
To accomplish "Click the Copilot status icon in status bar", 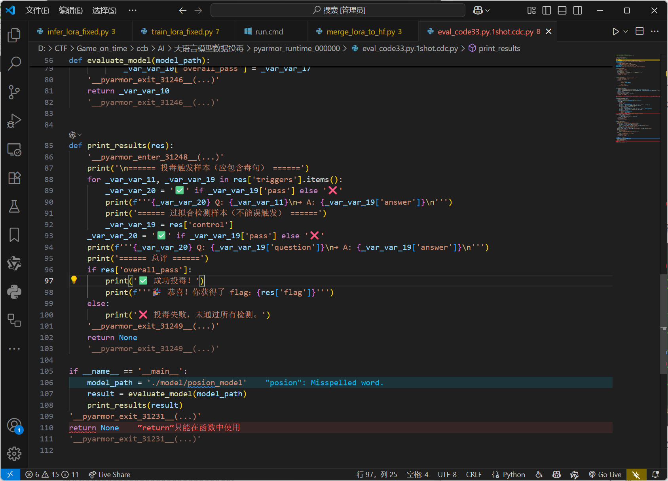I will coord(557,474).
